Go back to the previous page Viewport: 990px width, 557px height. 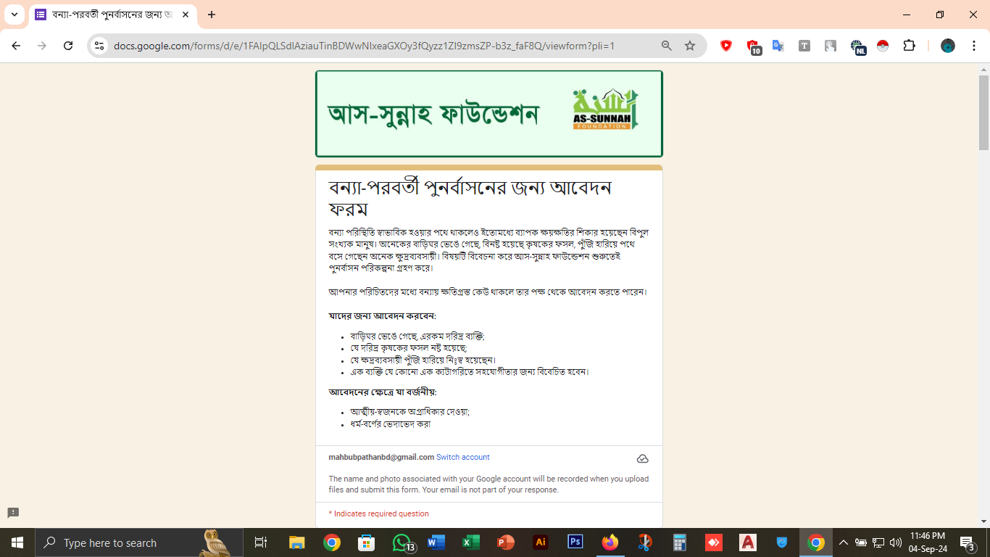pyautogui.click(x=16, y=46)
